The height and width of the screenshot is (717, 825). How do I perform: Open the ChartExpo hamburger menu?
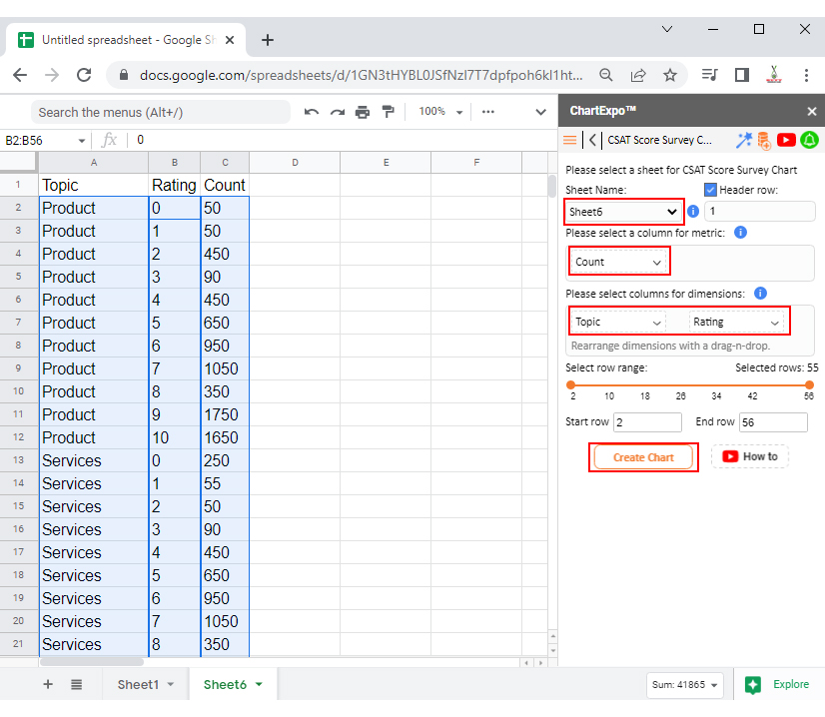pyautogui.click(x=570, y=140)
